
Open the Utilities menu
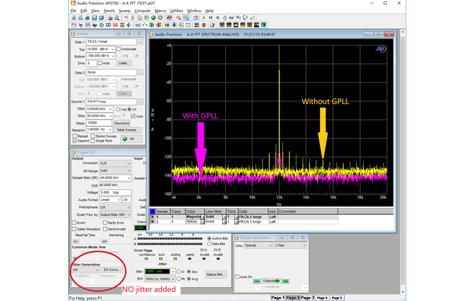click(177, 11)
